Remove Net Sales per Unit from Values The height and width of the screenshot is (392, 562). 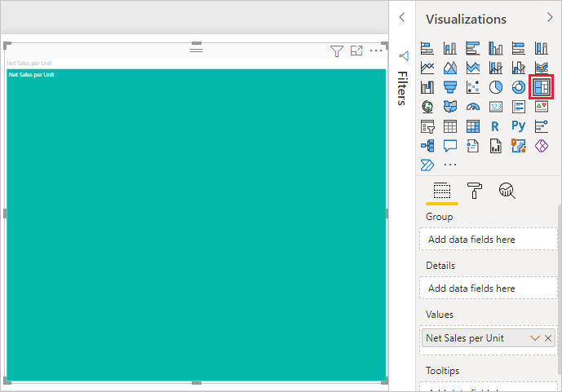548,338
